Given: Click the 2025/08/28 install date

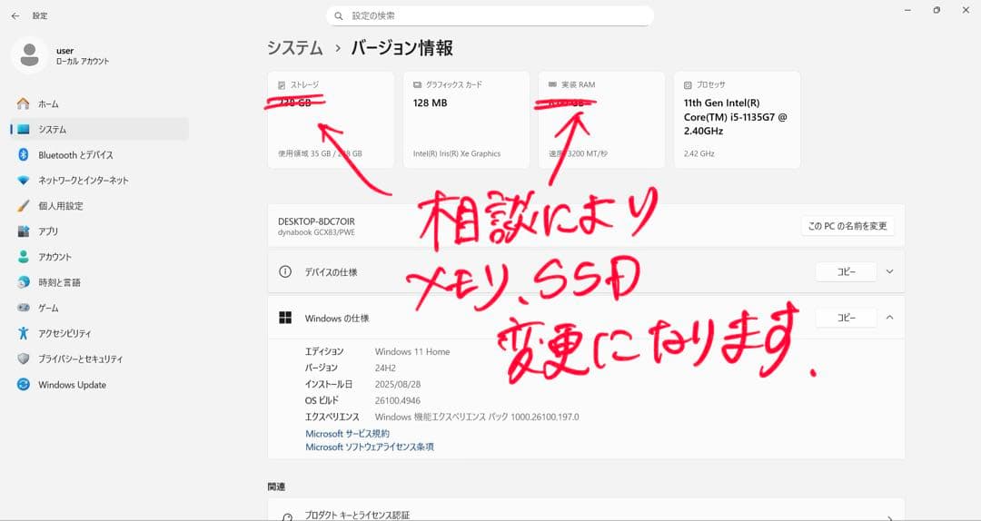Looking at the screenshot, I should (x=398, y=384).
